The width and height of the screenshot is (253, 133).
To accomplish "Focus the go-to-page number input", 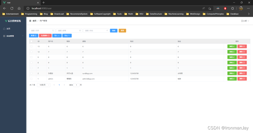I will tap(76, 85).
